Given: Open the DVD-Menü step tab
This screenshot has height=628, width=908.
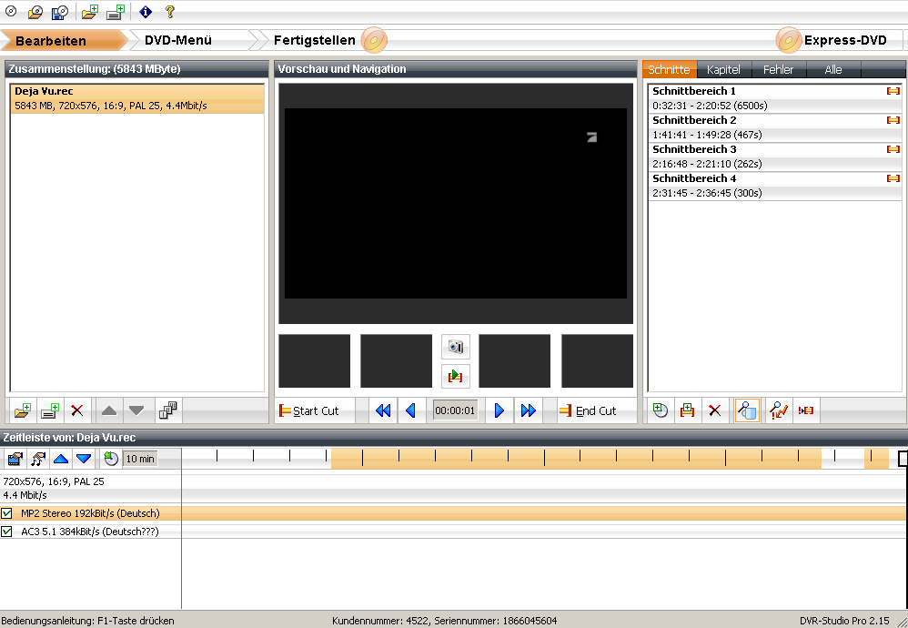Looking at the screenshot, I should (178, 40).
